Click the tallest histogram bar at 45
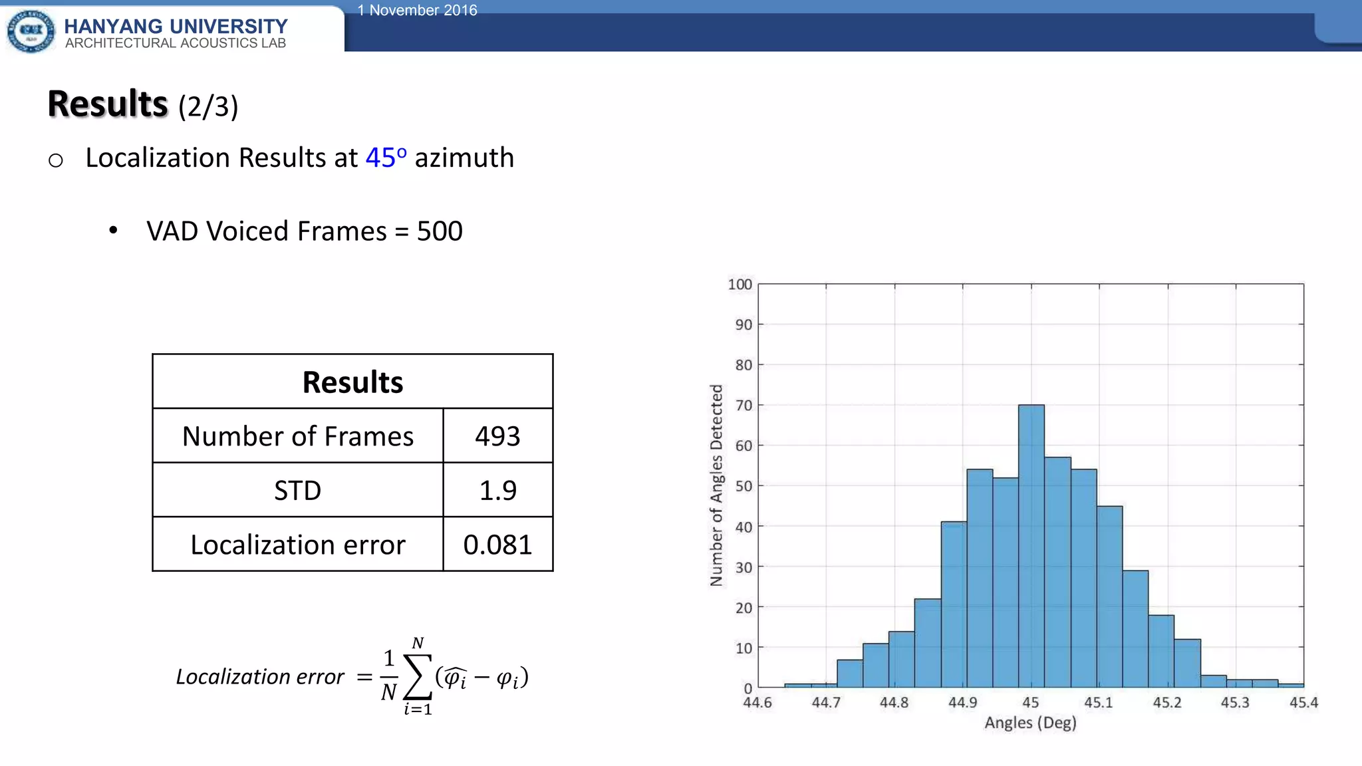This screenshot has width=1362, height=766. click(1031, 545)
